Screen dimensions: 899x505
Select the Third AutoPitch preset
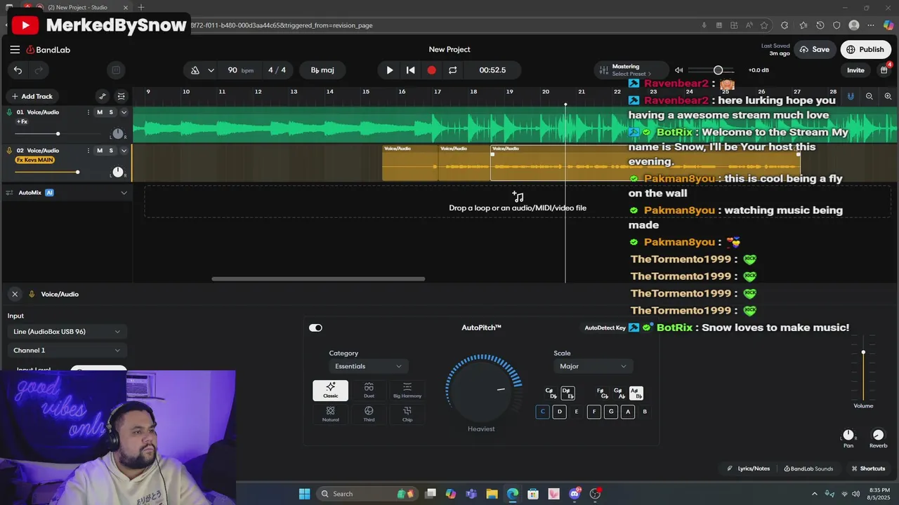(369, 414)
